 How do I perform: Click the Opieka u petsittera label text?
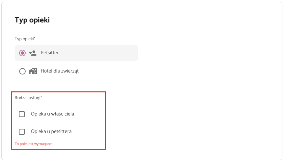pyautogui.click(x=51, y=131)
